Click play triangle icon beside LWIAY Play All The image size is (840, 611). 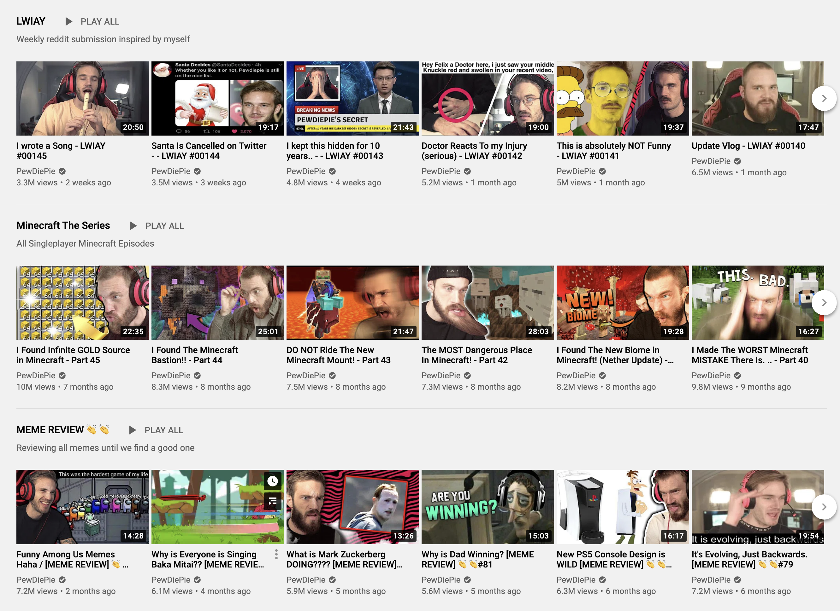coord(68,21)
